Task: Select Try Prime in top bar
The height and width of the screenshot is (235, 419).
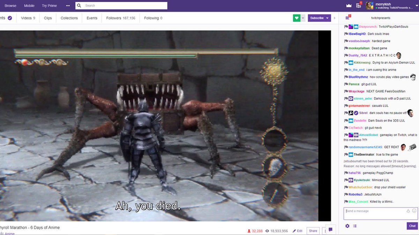Action: 49,6
